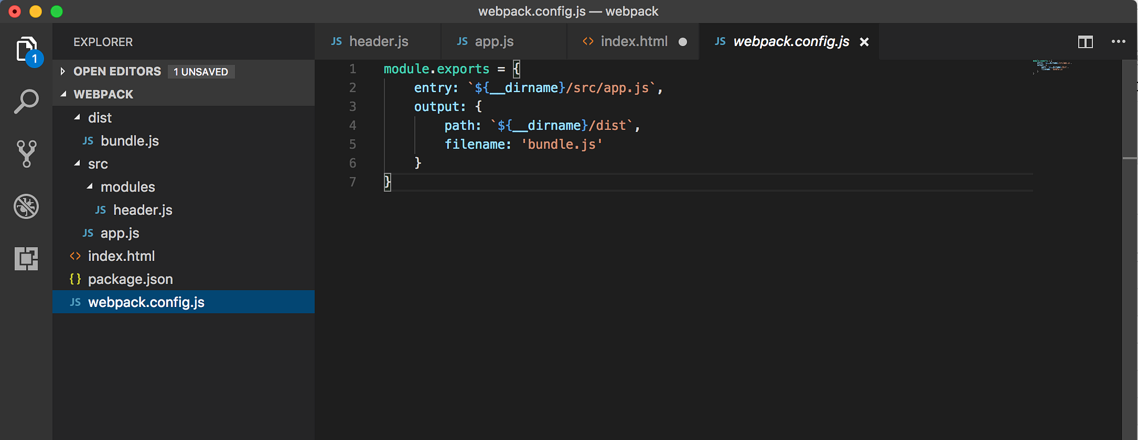Open the Explorer view in the activity bar

coord(26,50)
